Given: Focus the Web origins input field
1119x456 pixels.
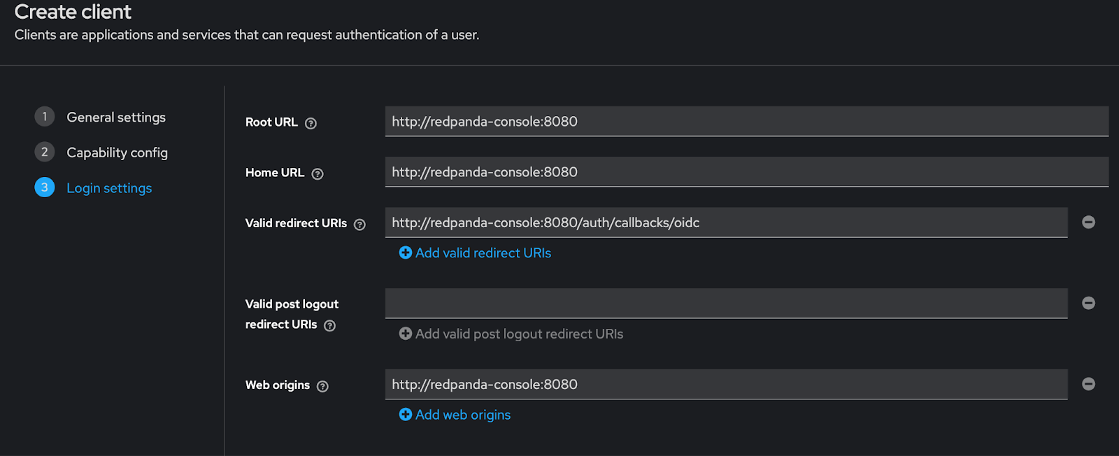Looking at the screenshot, I should (726, 385).
